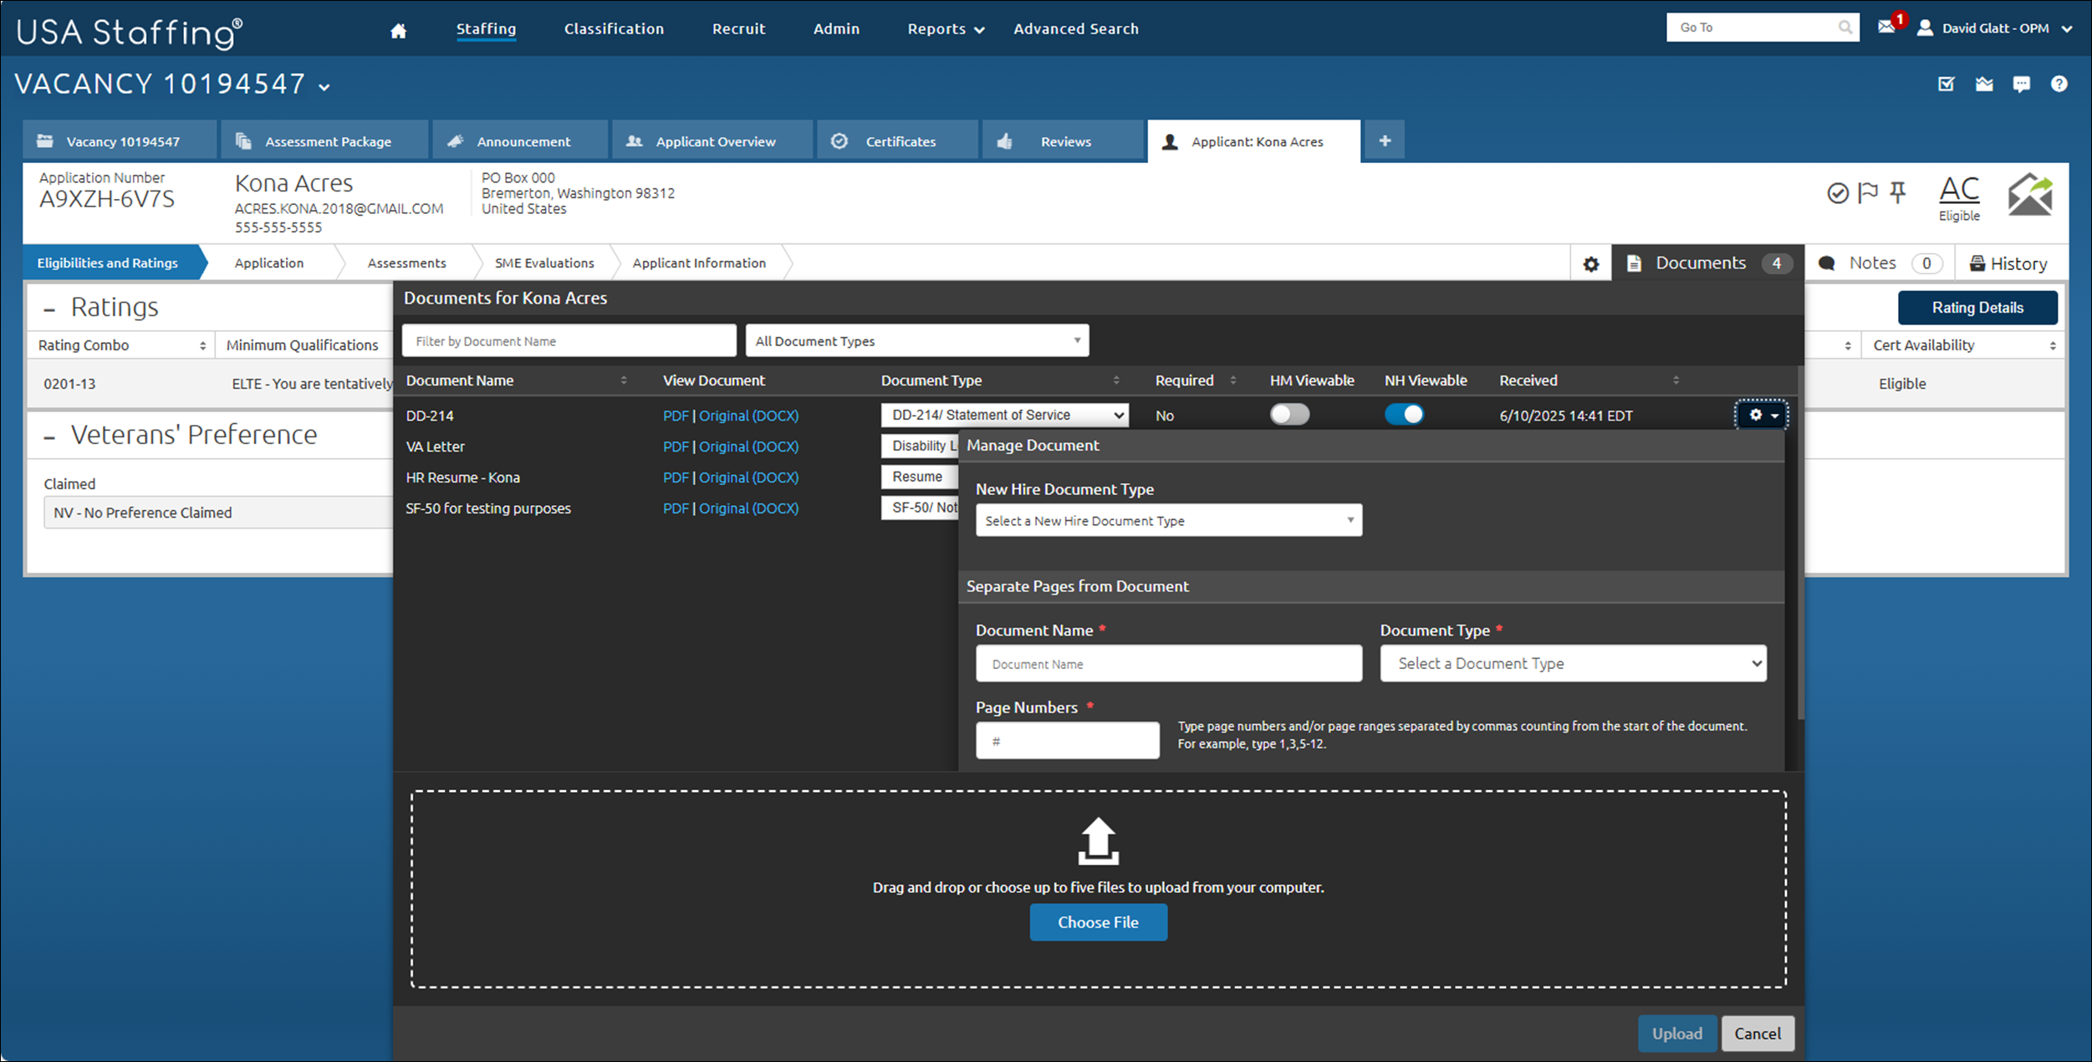This screenshot has width=2092, height=1062.
Task: Flag the applicant Kona Acres
Action: (1867, 193)
